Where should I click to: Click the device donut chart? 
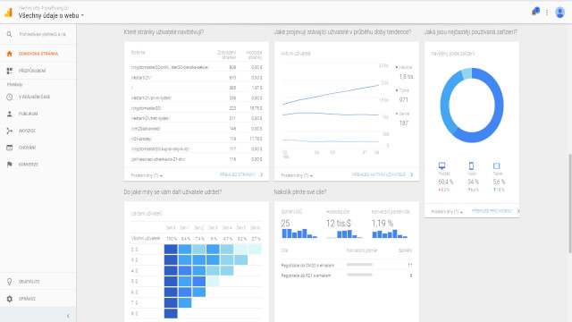[x=471, y=106]
